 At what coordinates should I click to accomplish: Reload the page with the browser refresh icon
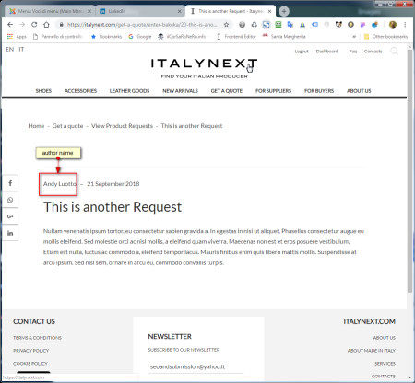[34, 25]
